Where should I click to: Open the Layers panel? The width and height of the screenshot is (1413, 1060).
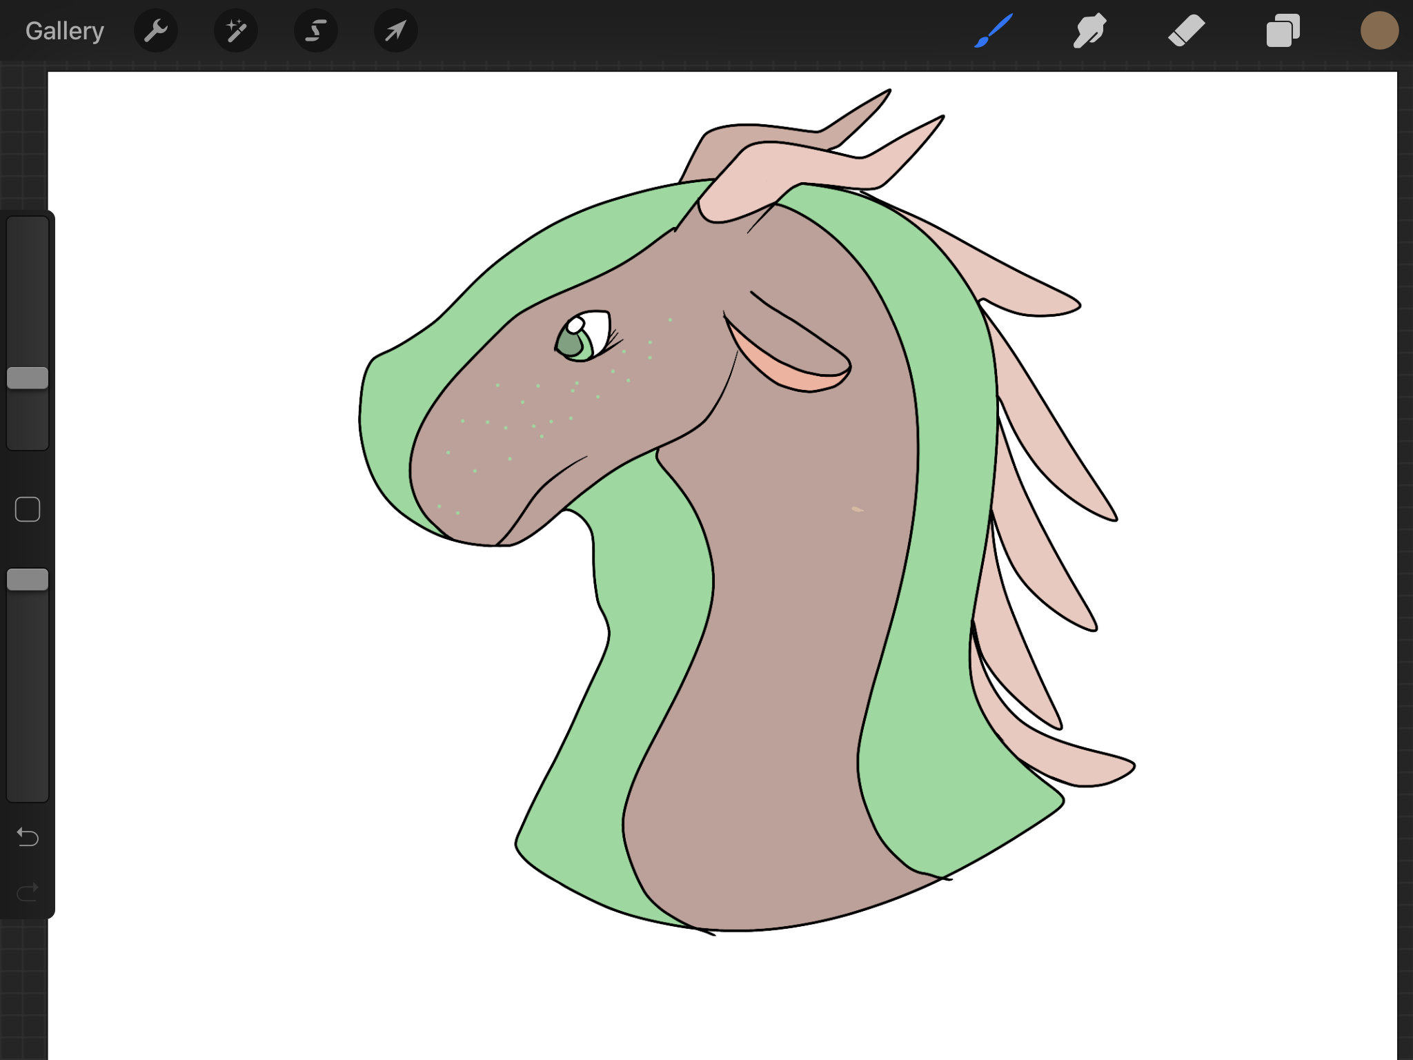click(1283, 31)
